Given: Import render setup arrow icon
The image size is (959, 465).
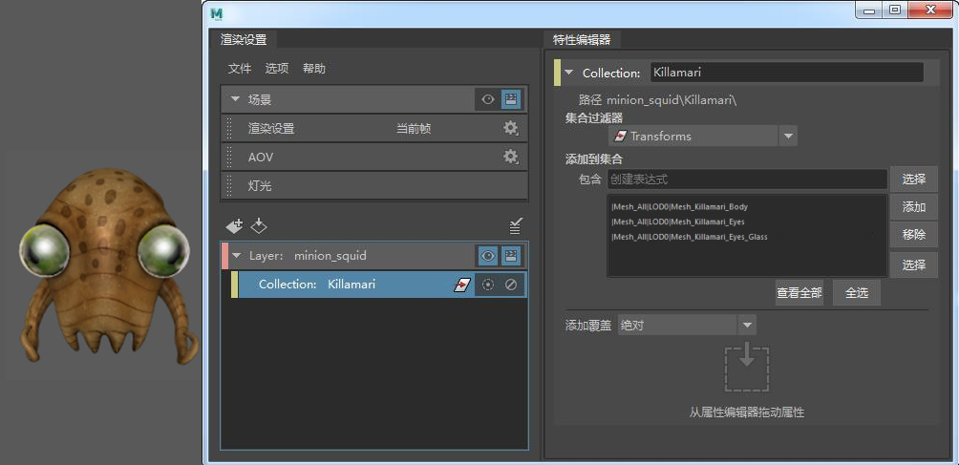Looking at the screenshot, I should click(x=259, y=226).
